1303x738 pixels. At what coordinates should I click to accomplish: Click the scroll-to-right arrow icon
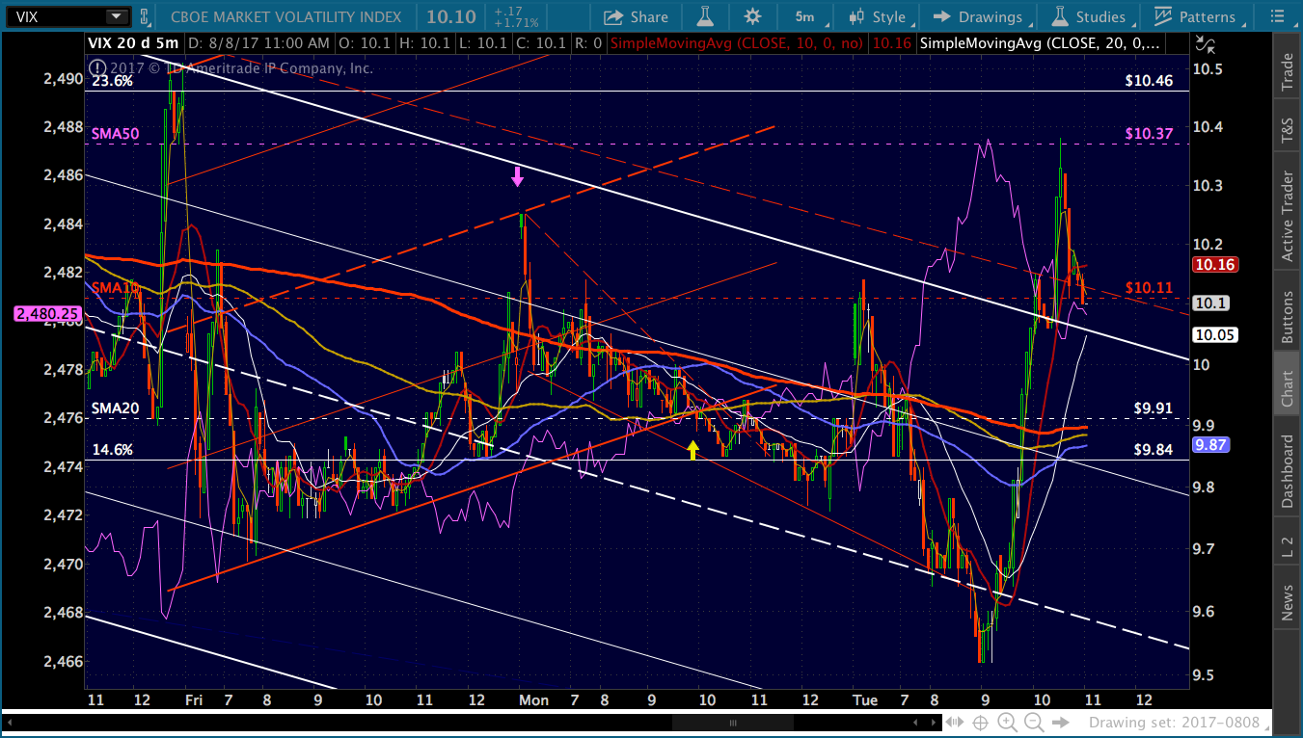point(1061,723)
